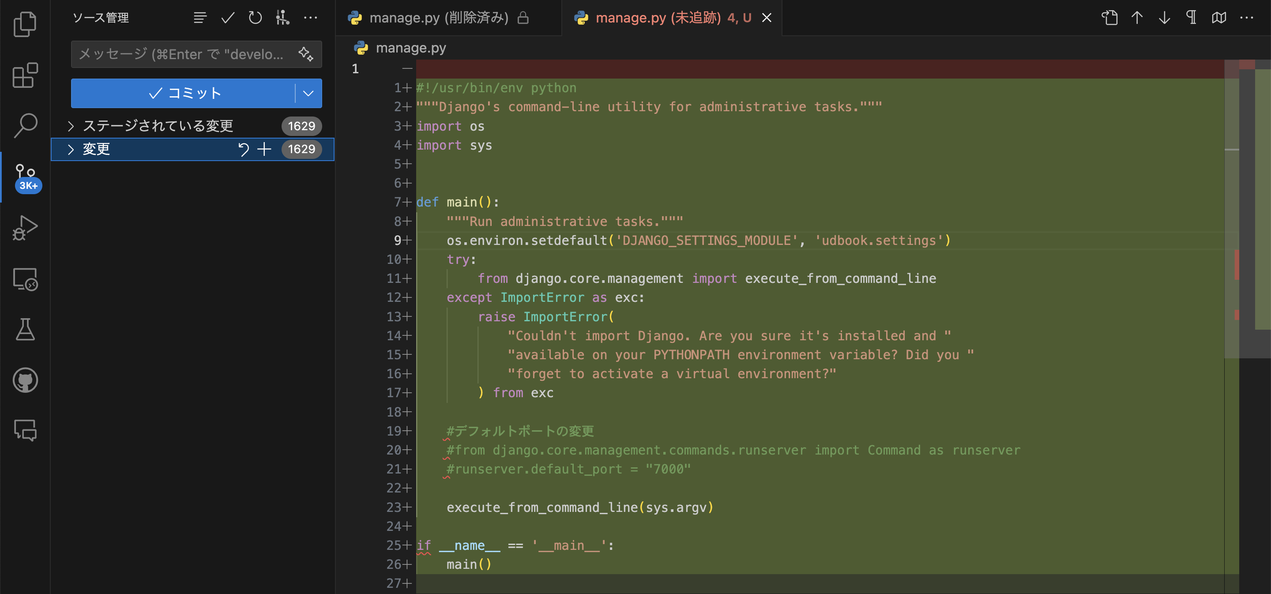The image size is (1271, 594).
Task: Toggle view as tree or list
Action: [200, 18]
